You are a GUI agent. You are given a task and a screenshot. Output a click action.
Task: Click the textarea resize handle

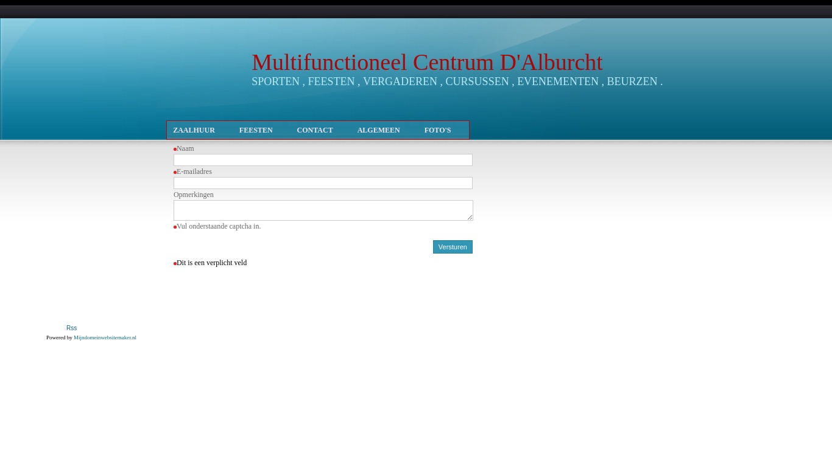(471, 217)
